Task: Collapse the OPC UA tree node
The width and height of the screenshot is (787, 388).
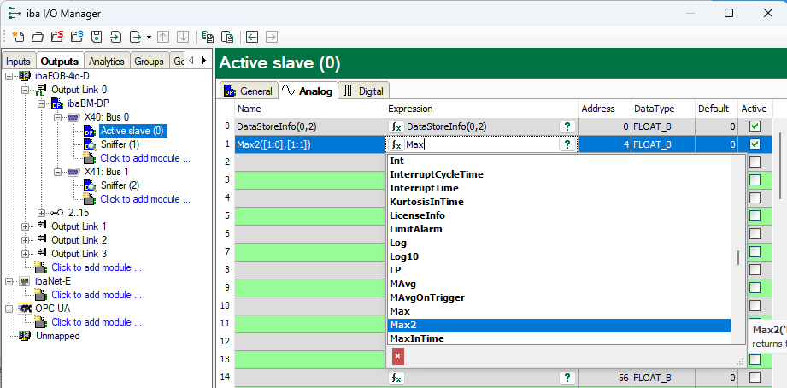Action: [x=9, y=309]
